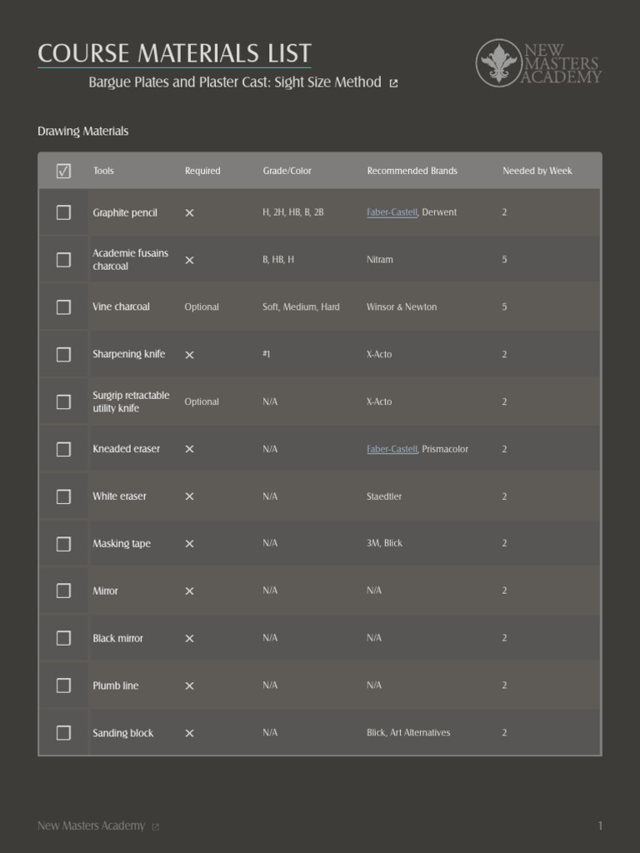Tick the Kneaded eraser checkbox
The height and width of the screenshot is (853, 640).
point(63,450)
